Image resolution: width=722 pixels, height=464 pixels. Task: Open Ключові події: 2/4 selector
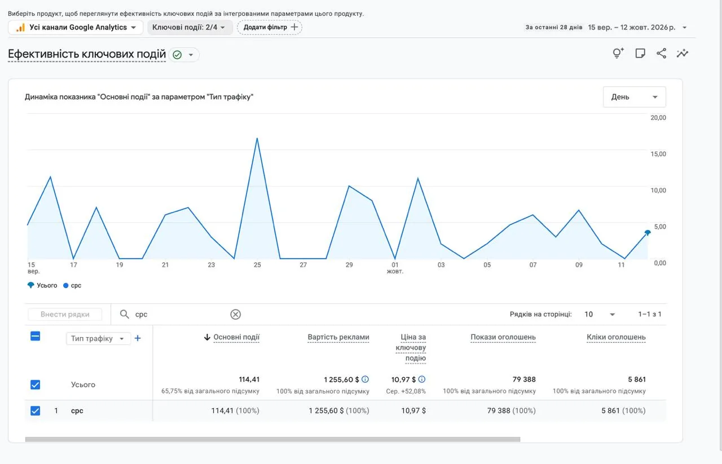(190, 27)
